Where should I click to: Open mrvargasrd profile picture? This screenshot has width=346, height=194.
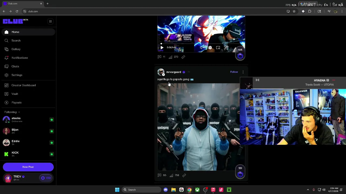point(161,72)
